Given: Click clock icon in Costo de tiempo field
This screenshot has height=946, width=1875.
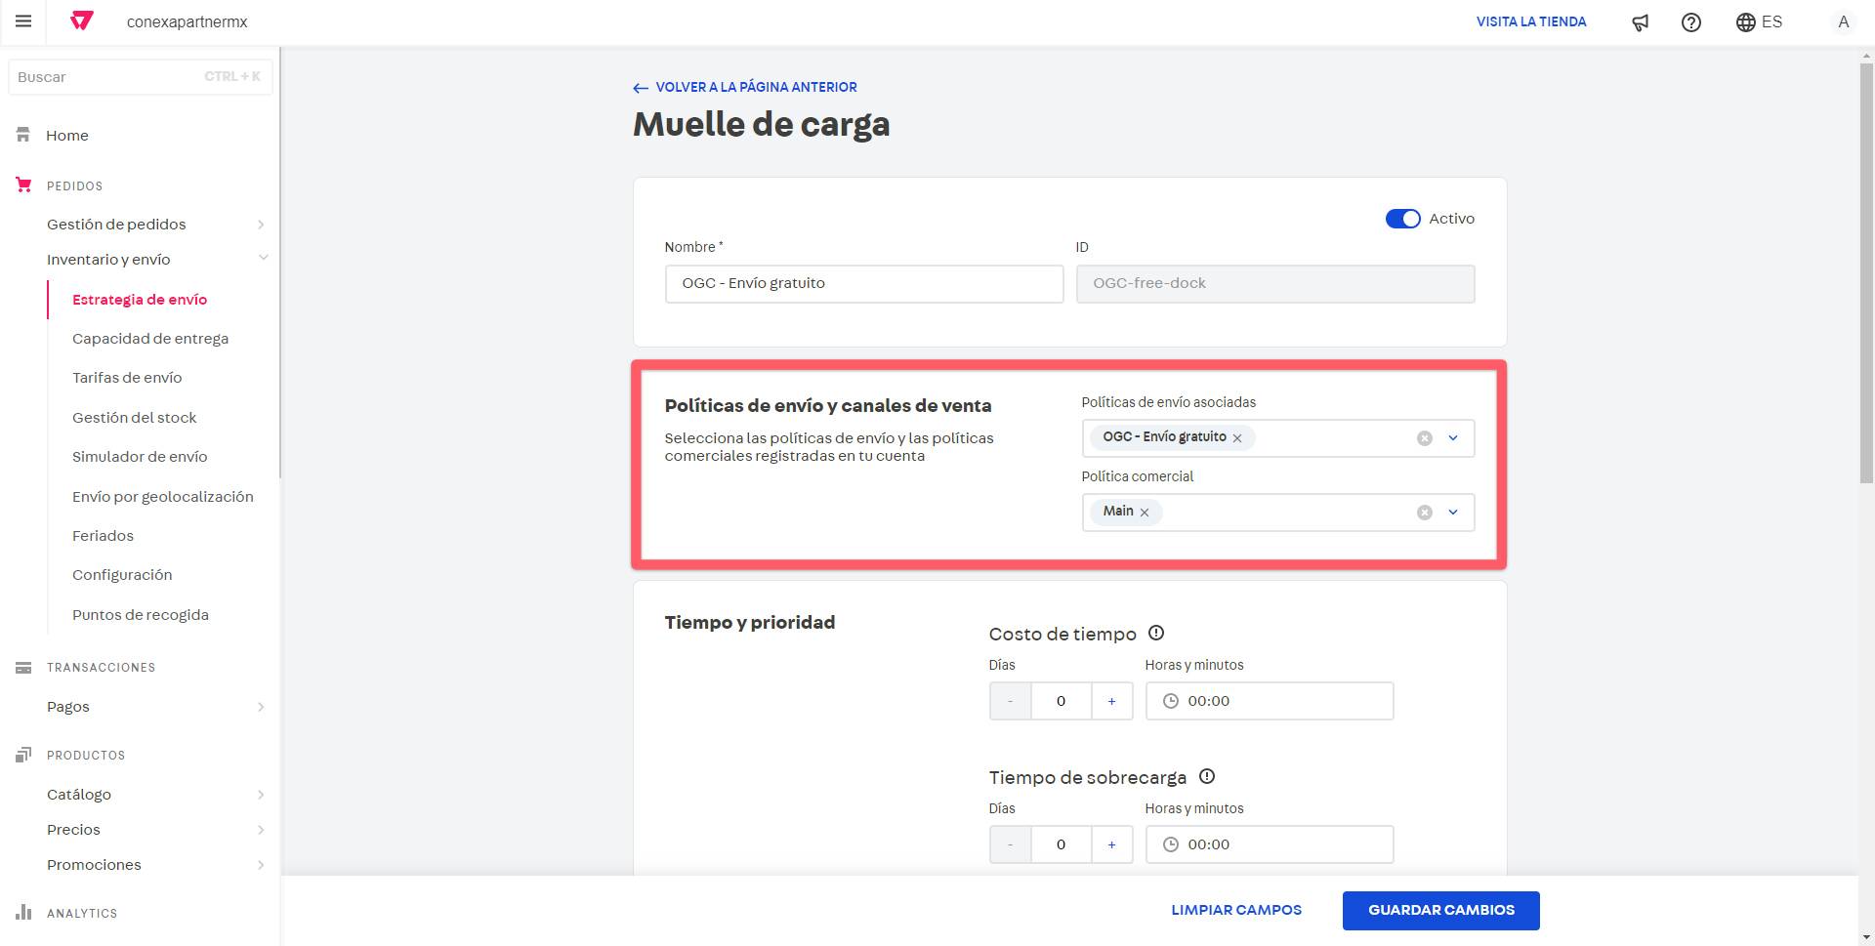Looking at the screenshot, I should click(1171, 701).
